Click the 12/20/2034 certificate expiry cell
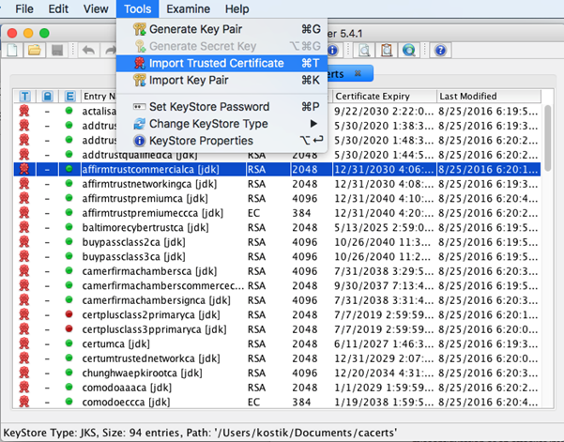The width and height of the screenshot is (564, 442). (384, 373)
